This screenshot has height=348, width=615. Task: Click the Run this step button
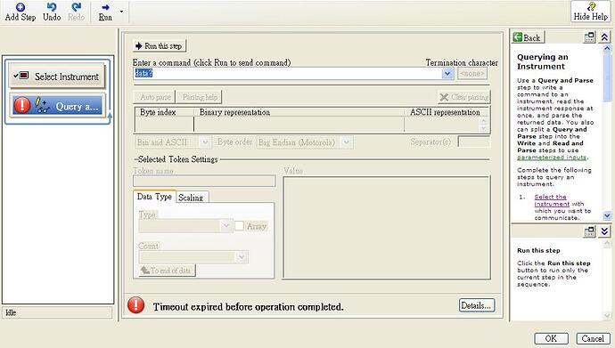pos(160,45)
